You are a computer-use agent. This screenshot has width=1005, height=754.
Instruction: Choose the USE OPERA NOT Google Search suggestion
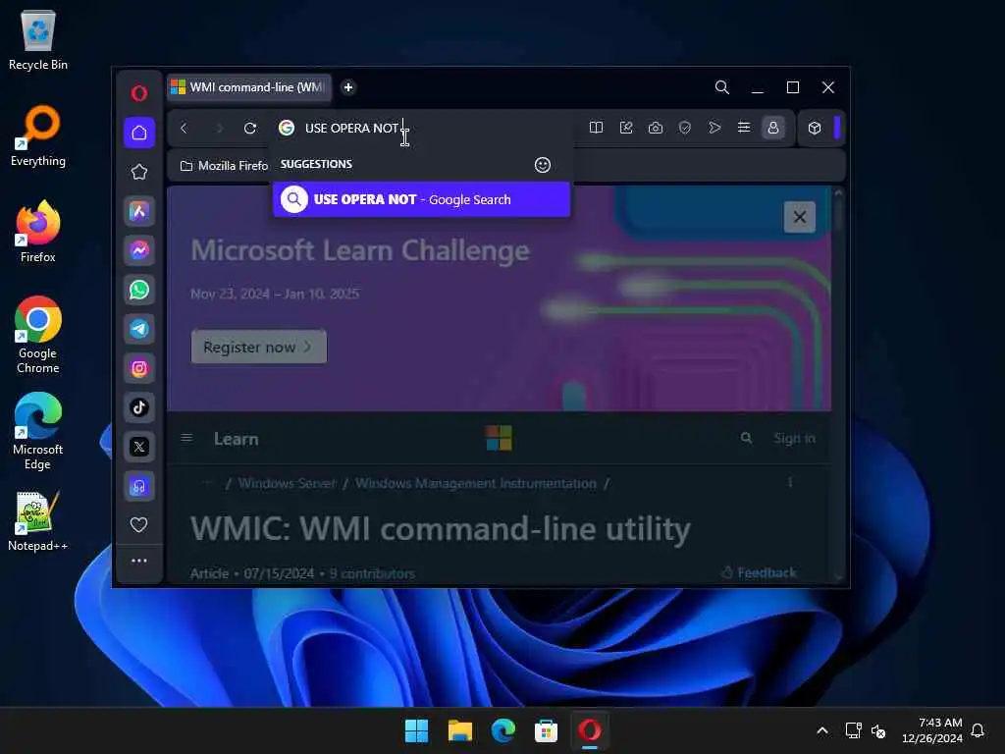[x=421, y=199]
